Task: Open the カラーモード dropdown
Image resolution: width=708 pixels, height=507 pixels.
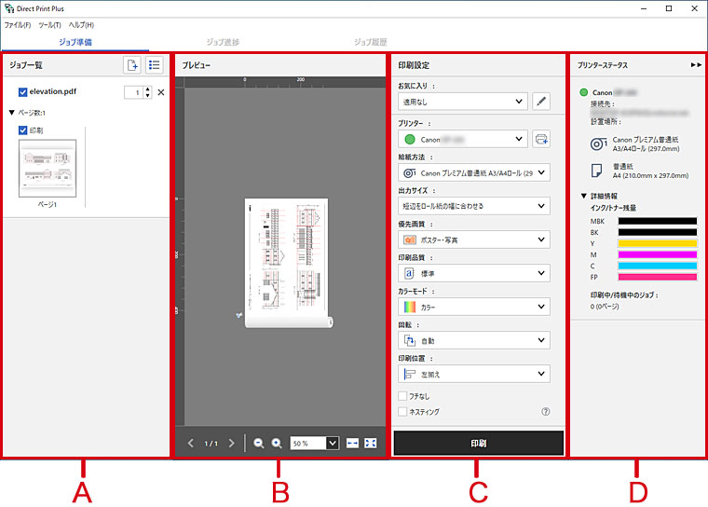Action: (473, 307)
